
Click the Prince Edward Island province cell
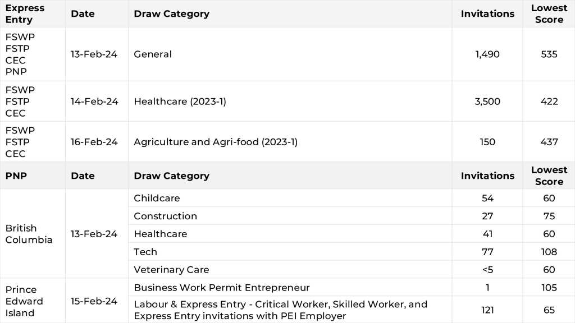point(24,301)
